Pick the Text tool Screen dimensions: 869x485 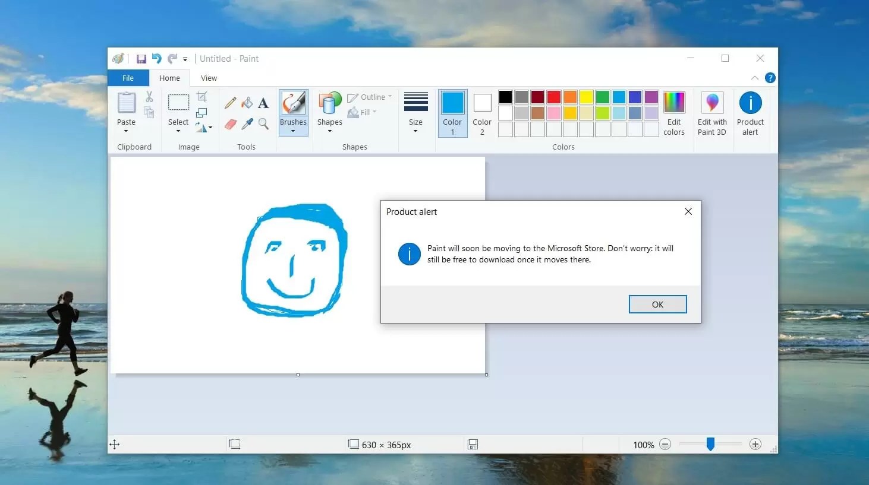(x=263, y=102)
